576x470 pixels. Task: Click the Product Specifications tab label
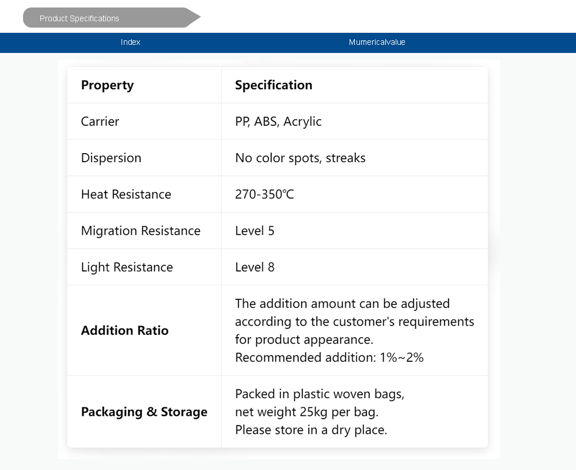(x=79, y=18)
